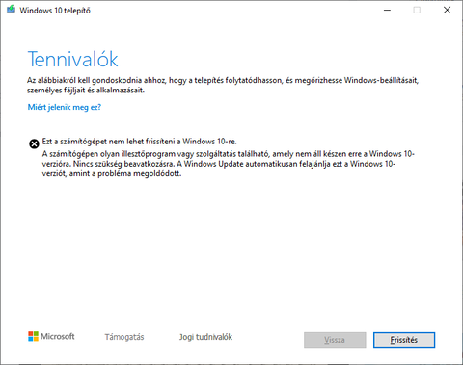Open the 'Miért jelenik meg ez?' link
This screenshot has width=463, height=365.
coord(65,107)
